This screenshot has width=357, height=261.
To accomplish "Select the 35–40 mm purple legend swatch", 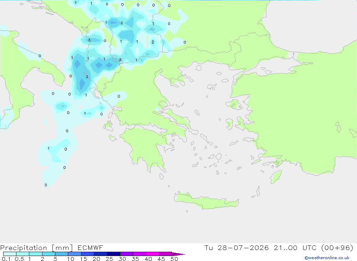I will pyautogui.click(x=139, y=254).
